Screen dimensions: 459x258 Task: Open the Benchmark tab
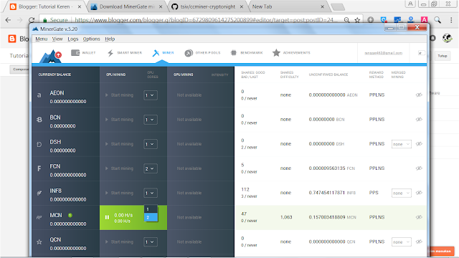click(x=247, y=52)
